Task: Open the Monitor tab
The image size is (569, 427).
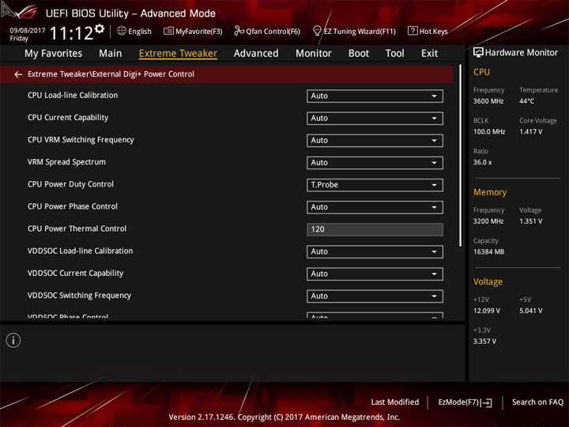Action: point(314,54)
